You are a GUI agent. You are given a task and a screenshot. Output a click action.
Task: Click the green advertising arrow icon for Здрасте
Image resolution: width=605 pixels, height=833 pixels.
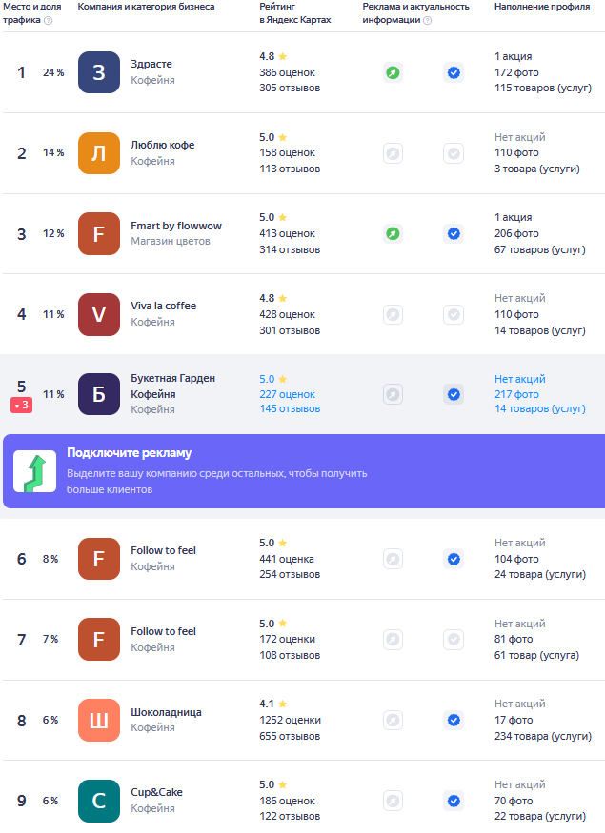coord(393,72)
